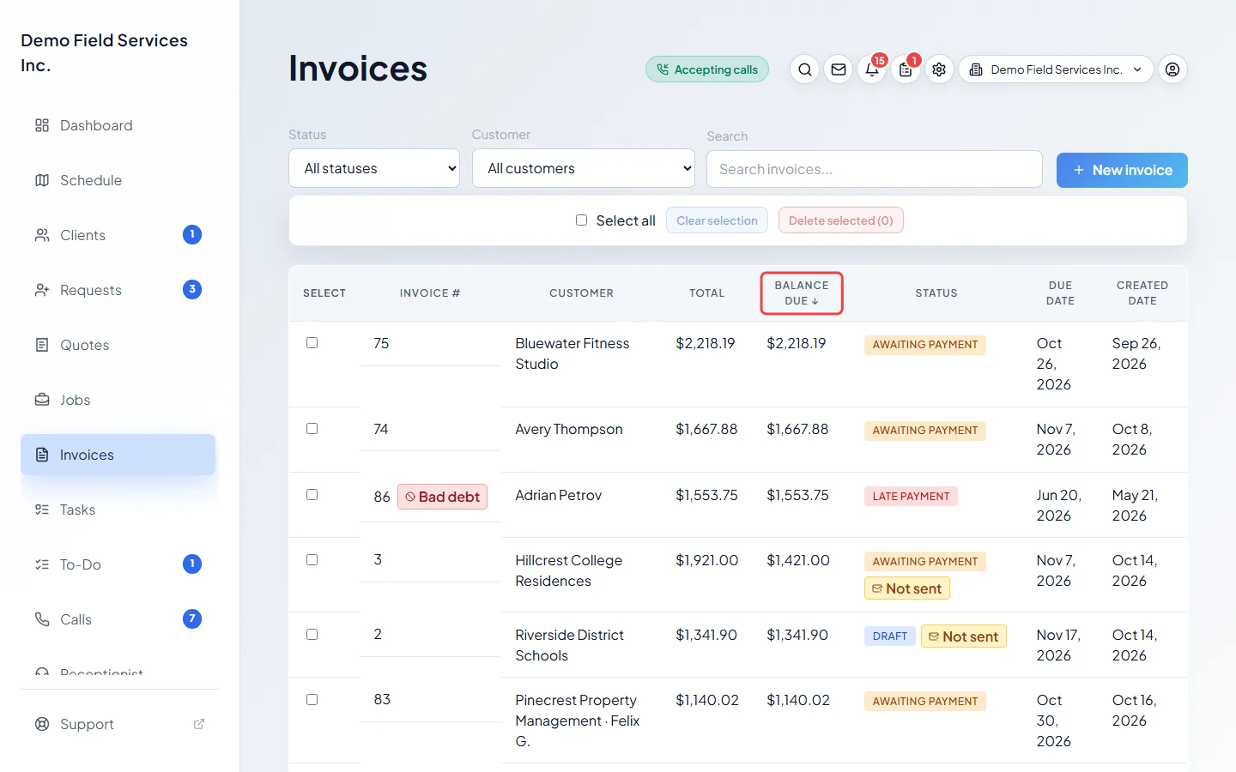
Task: Click the Support lifebuoy icon
Action: coord(42,724)
